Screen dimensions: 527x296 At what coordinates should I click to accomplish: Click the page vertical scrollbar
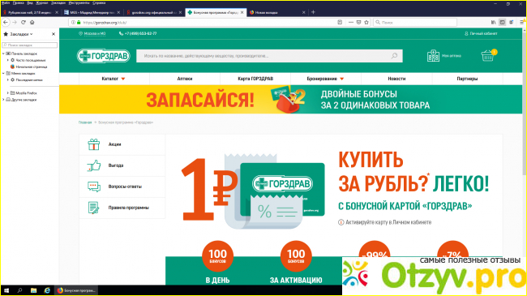525,105
